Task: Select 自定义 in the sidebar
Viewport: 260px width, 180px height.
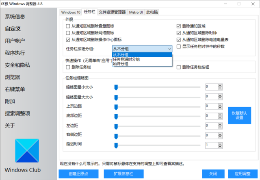Action: tap(13, 28)
